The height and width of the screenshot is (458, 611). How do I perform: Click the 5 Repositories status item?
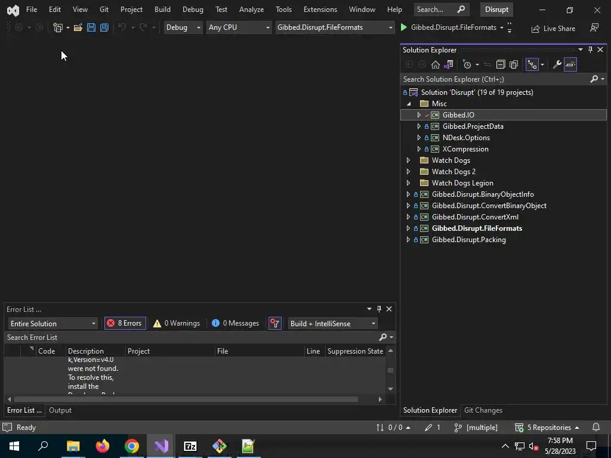(x=547, y=427)
